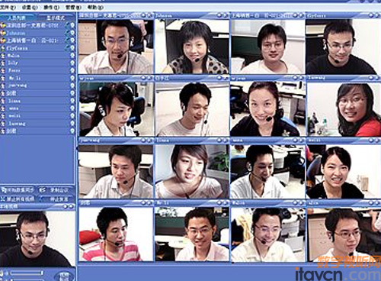
Task: Click the person icon before Lily's name
Action: [x=3, y=63]
